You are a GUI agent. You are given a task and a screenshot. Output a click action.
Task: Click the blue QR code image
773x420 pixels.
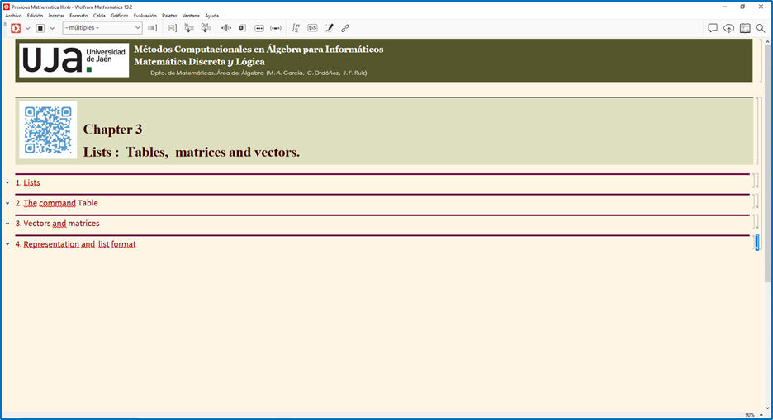point(48,130)
